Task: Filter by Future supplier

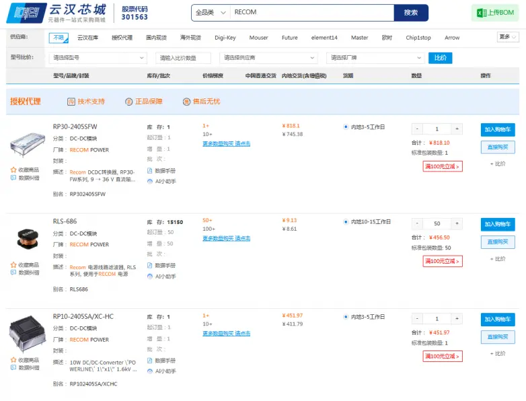Action: tap(289, 38)
